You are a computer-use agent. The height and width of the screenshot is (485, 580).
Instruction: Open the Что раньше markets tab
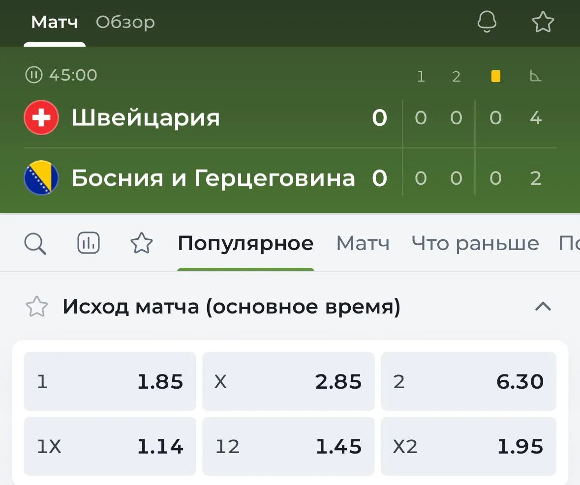click(x=475, y=243)
